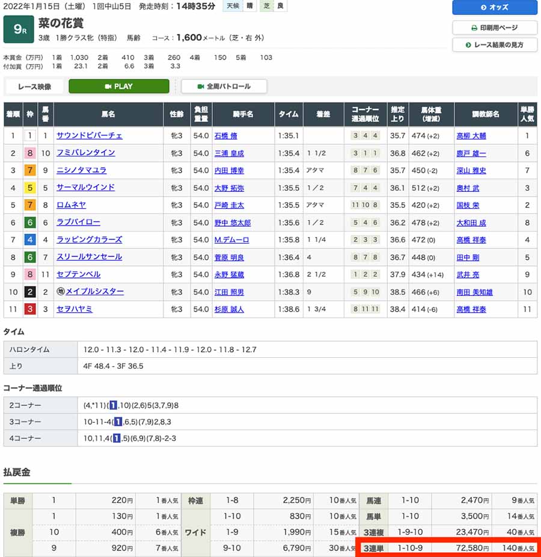Open trainer 高柳 大輔 link
The width and height of the screenshot is (541, 557).
pos(471,136)
